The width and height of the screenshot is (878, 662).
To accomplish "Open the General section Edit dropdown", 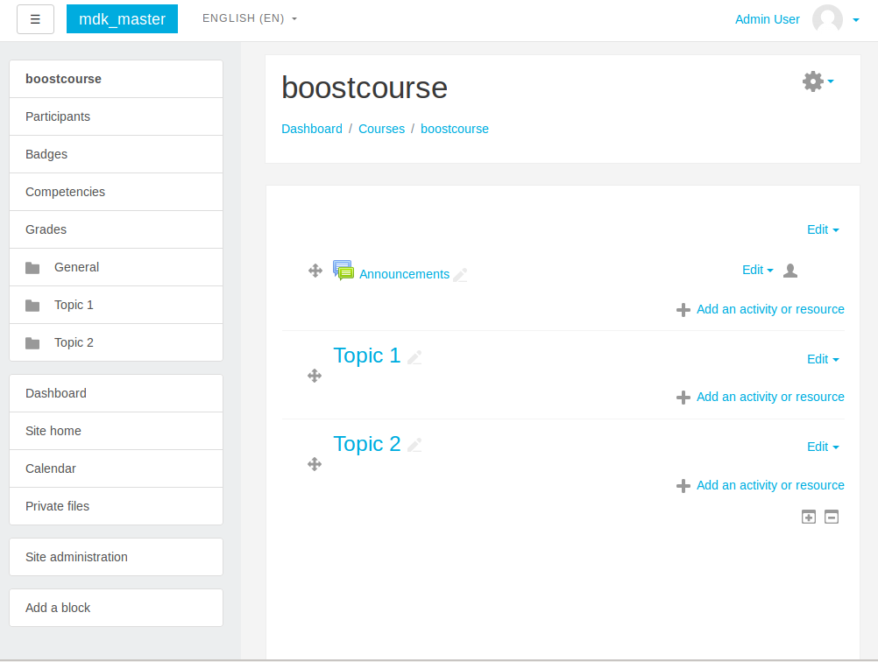I will click(823, 229).
